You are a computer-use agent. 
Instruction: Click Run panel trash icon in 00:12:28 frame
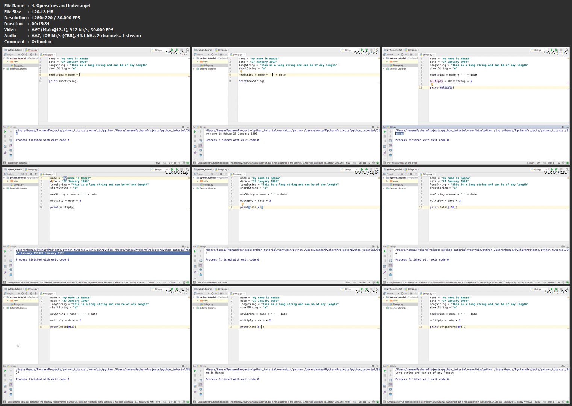pos(201,394)
